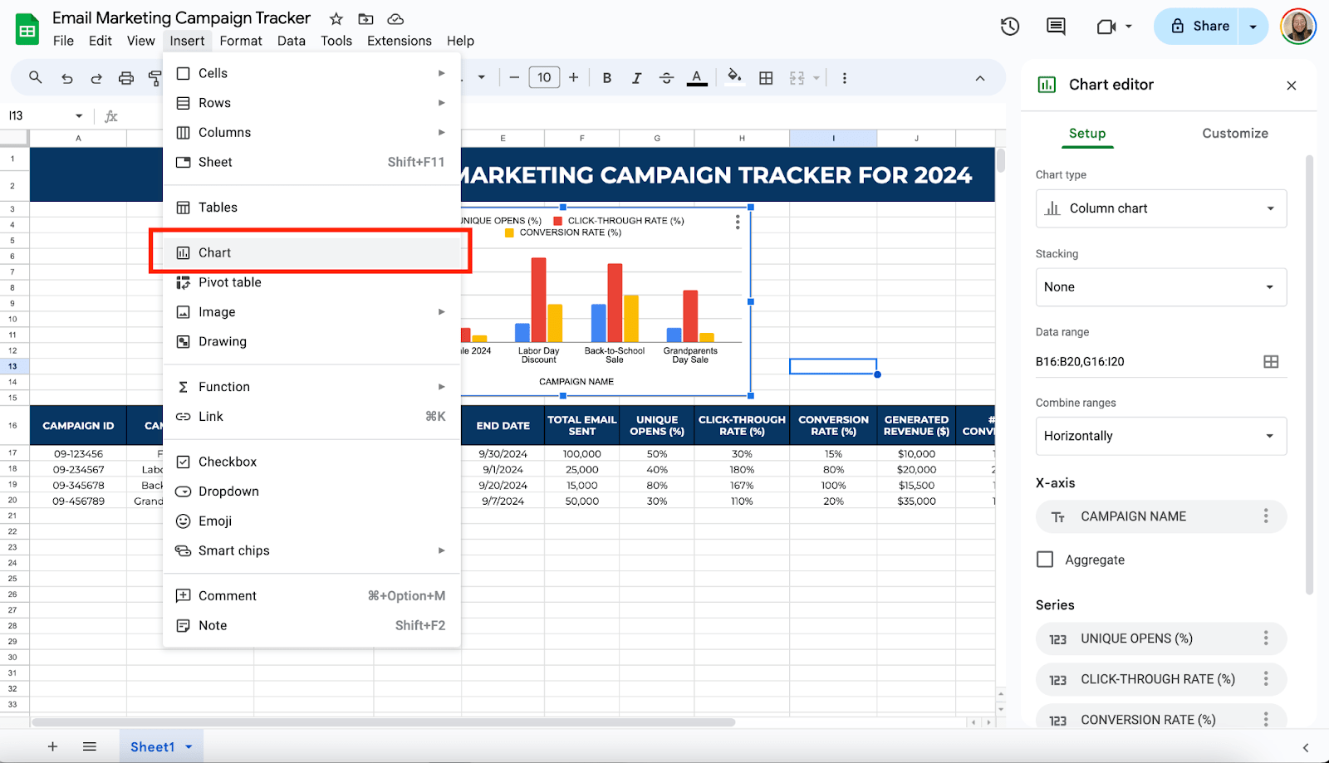The height and width of the screenshot is (763, 1329).
Task: Click the font size input field
Action: click(x=544, y=78)
